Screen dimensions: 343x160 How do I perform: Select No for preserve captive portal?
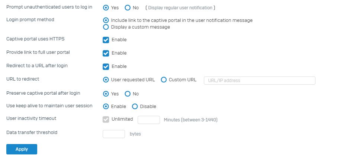point(128,94)
